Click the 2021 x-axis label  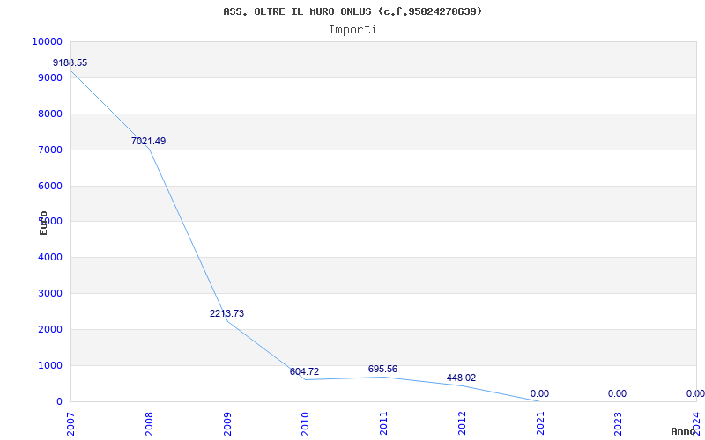tap(540, 423)
